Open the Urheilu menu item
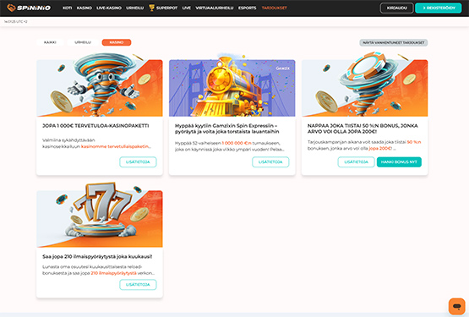The width and height of the screenshot is (469, 317). [x=135, y=8]
